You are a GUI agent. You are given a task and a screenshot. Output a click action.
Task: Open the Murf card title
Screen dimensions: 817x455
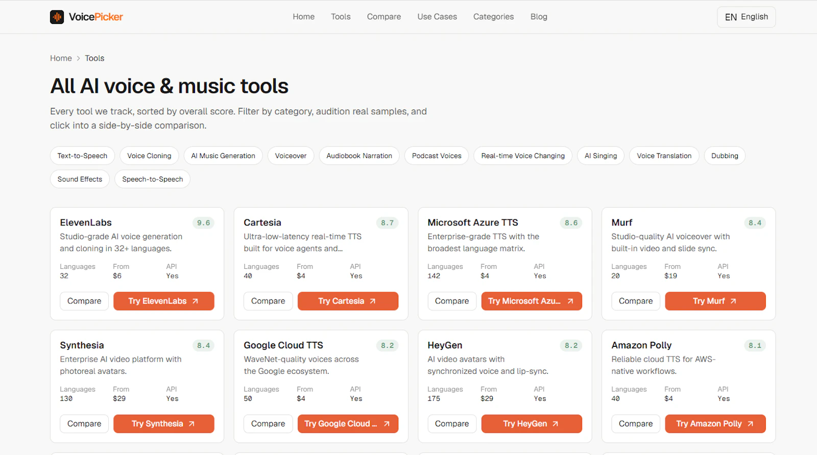622,222
